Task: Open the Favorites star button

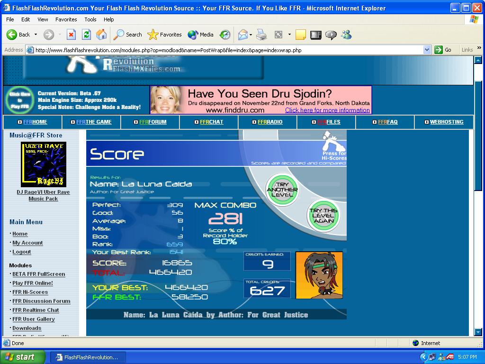Action: (164, 35)
